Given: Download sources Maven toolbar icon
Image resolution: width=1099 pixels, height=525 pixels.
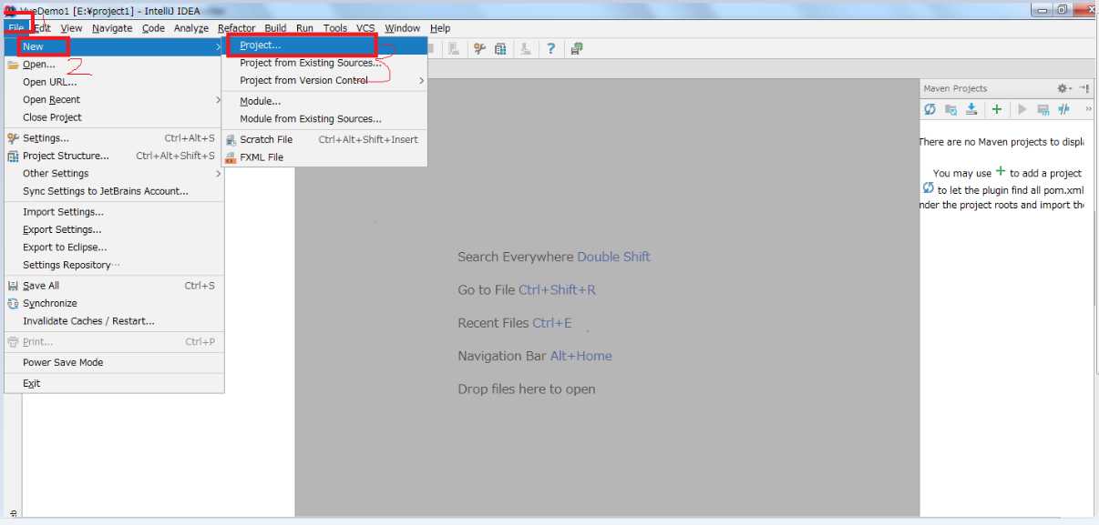Looking at the screenshot, I should (971, 109).
